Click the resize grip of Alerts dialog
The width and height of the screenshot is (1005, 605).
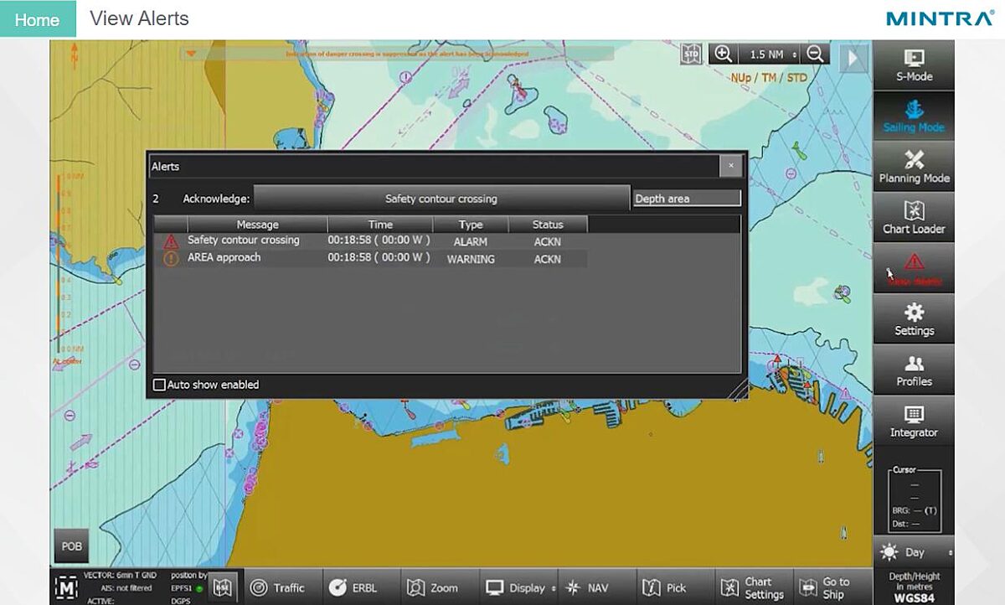pyautogui.click(x=737, y=389)
